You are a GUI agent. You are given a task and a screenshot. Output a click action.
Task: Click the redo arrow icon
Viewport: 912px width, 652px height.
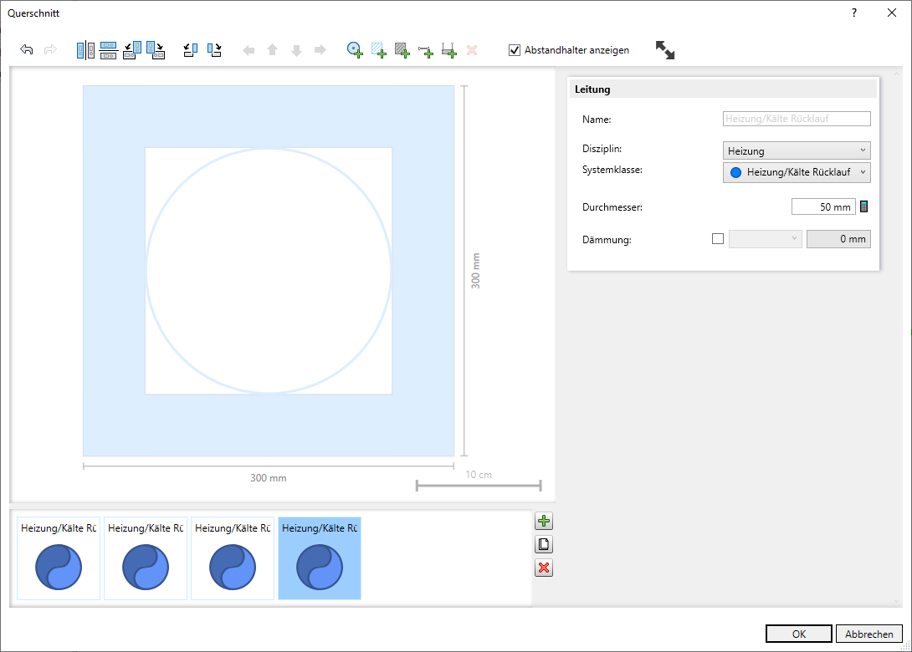tap(50, 50)
